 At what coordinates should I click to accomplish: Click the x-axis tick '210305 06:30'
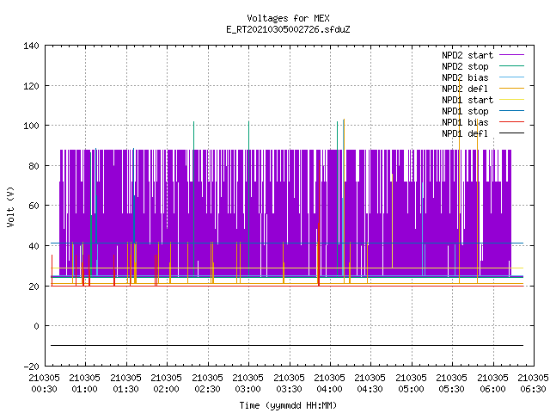point(533,384)
